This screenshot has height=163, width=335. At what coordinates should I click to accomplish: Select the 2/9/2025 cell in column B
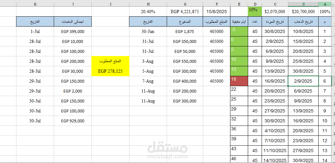303,81
